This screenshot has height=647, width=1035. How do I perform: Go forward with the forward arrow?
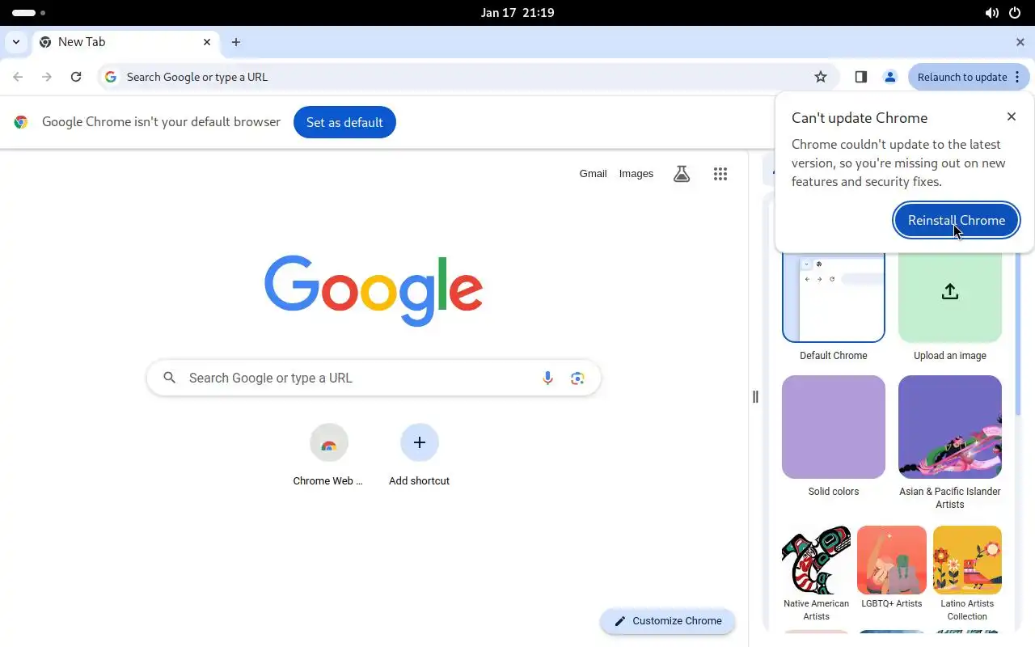coord(47,77)
